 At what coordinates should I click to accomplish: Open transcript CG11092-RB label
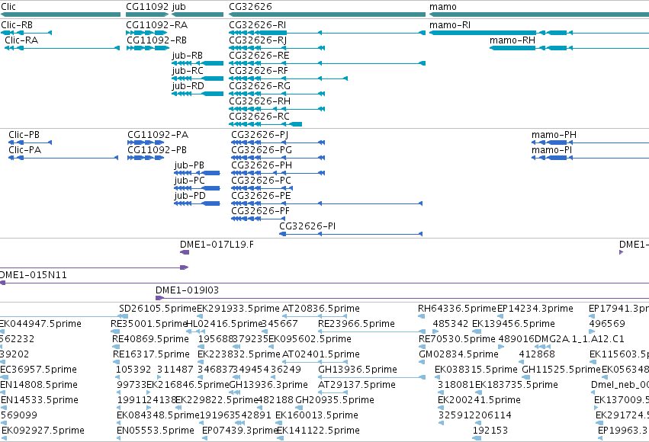point(156,40)
